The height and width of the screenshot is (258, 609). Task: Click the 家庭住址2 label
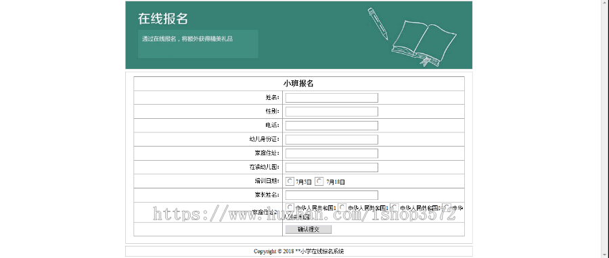coord(266,212)
